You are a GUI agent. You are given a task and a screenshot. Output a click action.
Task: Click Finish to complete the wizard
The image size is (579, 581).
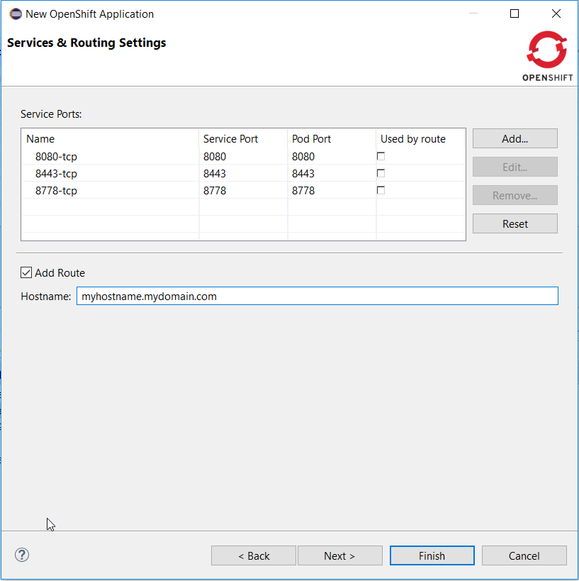click(x=432, y=555)
